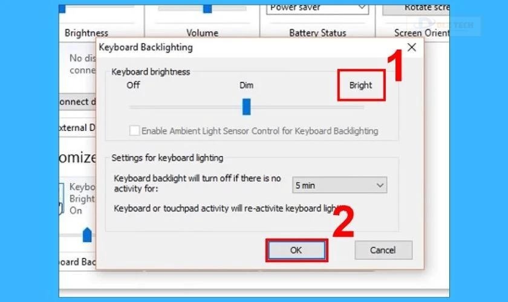Click the background keyboard brightness slider thumb
Screen dimensions: 508x302
[x=87, y=235]
